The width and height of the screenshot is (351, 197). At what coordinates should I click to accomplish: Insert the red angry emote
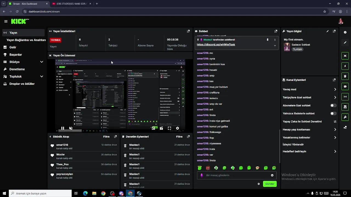click(208, 168)
